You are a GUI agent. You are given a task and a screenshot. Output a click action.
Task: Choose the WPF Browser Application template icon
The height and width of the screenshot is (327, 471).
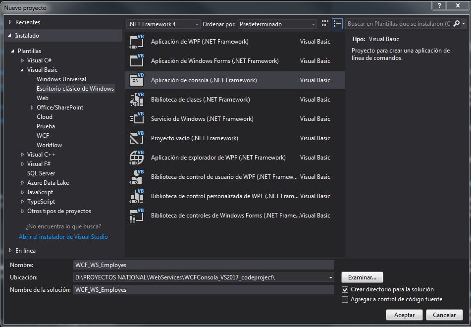137,157
